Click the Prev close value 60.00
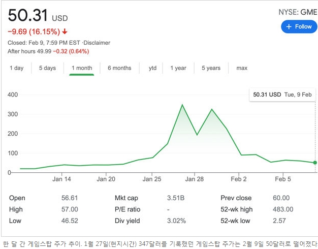This screenshot has width=318, height=249. [281, 198]
